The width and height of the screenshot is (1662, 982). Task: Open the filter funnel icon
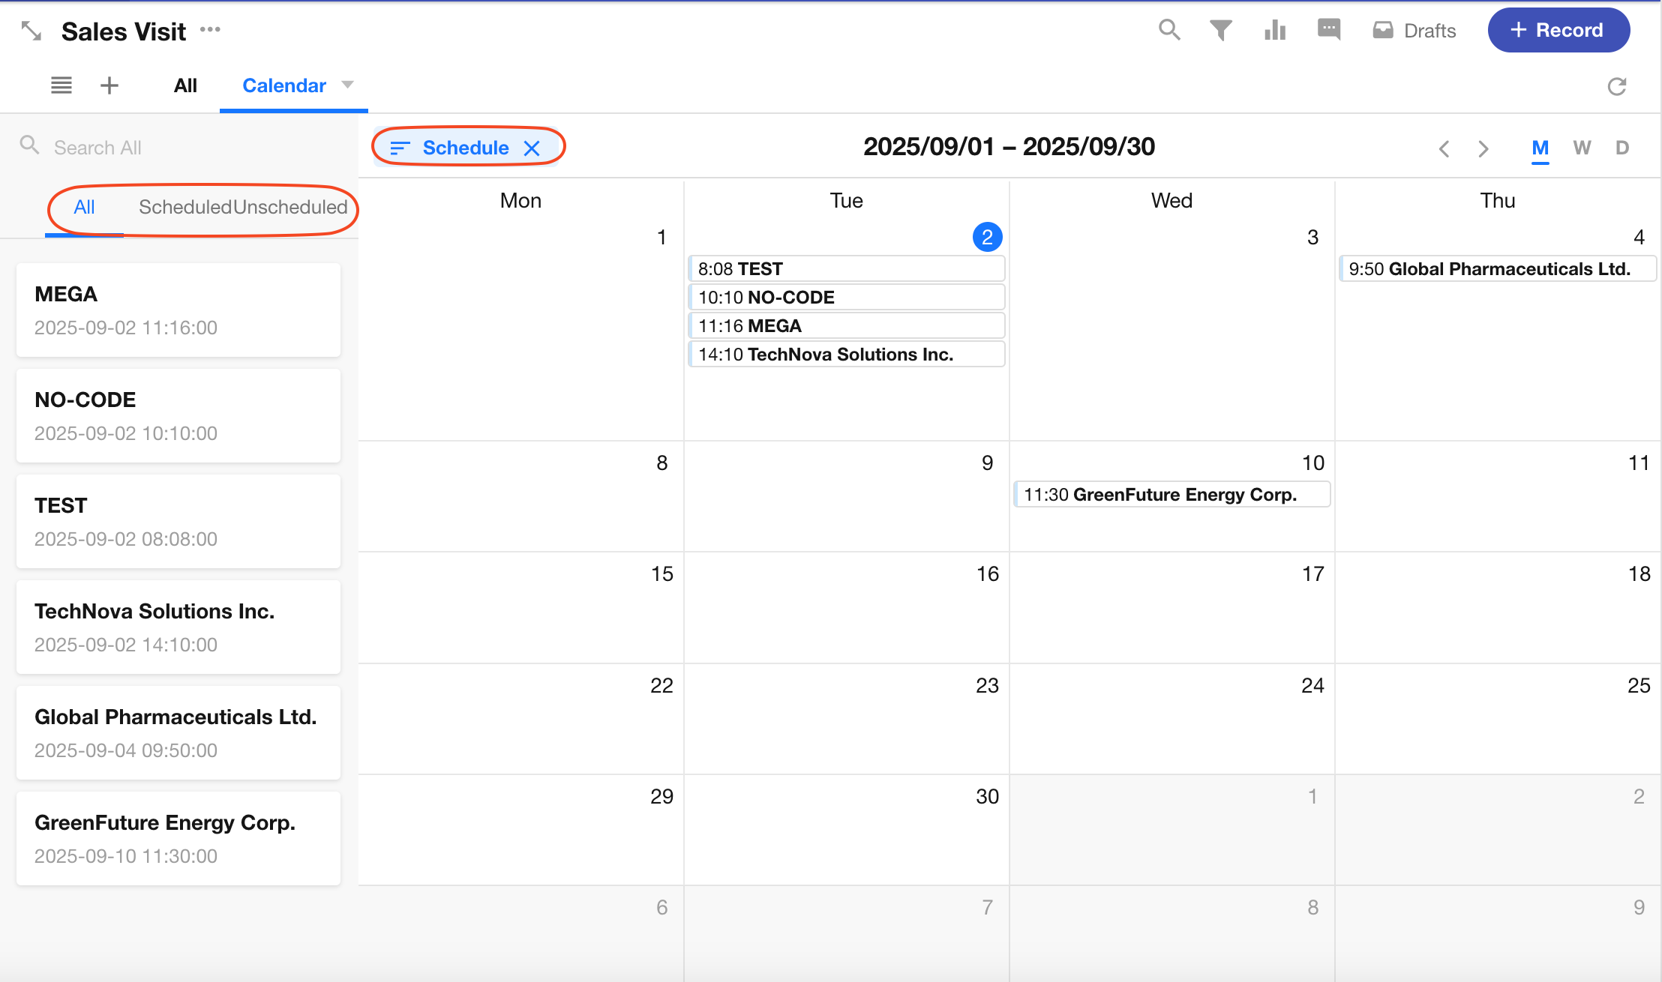click(x=1221, y=30)
